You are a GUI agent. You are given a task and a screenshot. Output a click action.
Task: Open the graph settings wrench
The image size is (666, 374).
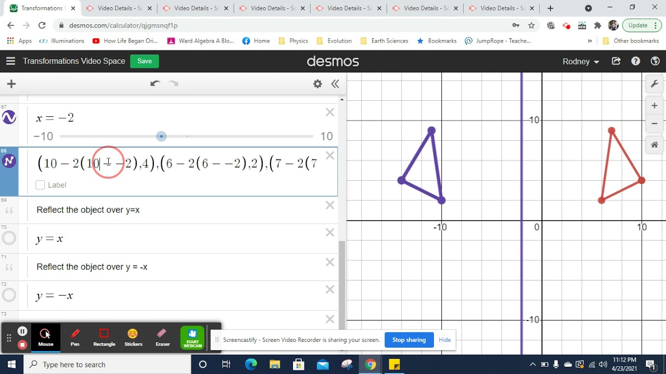tap(655, 84)
